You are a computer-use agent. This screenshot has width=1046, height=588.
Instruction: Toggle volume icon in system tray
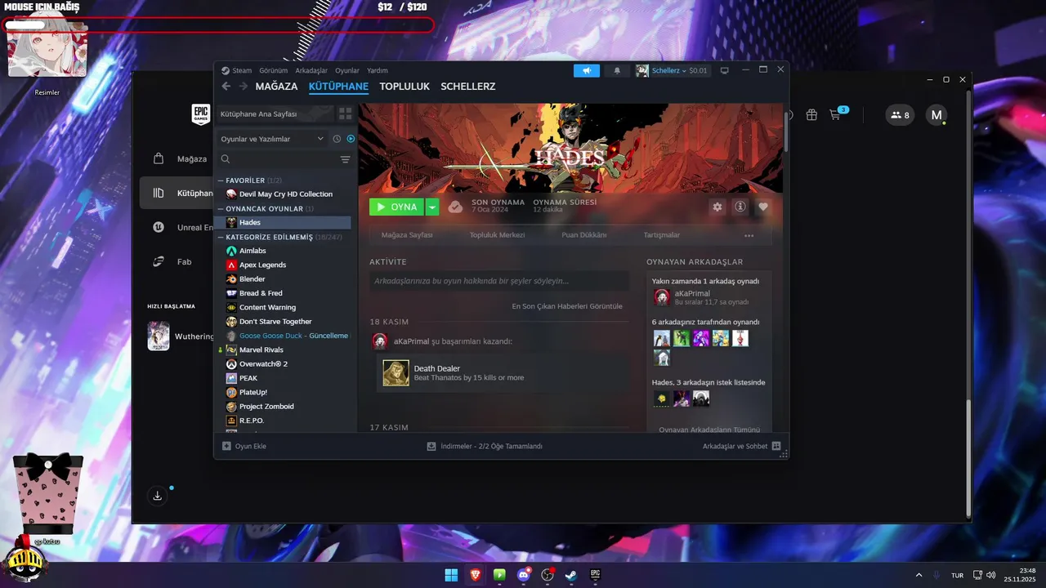(990, 576)
